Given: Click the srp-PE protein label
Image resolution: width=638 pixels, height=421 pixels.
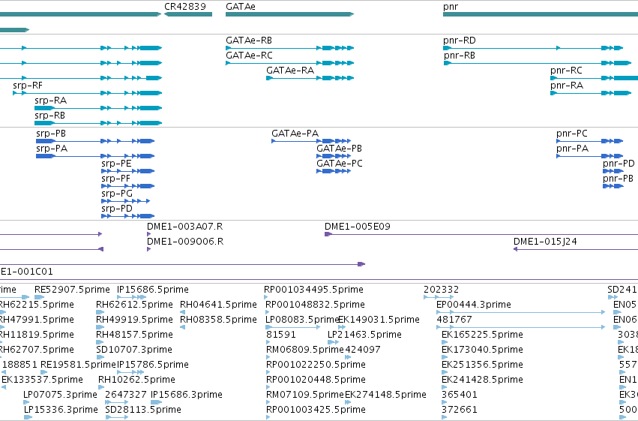Looking at the screenshot, I should coord(116,164).
